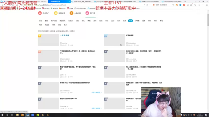
Task: Select the 综艺 category
Action: (54, 25)
